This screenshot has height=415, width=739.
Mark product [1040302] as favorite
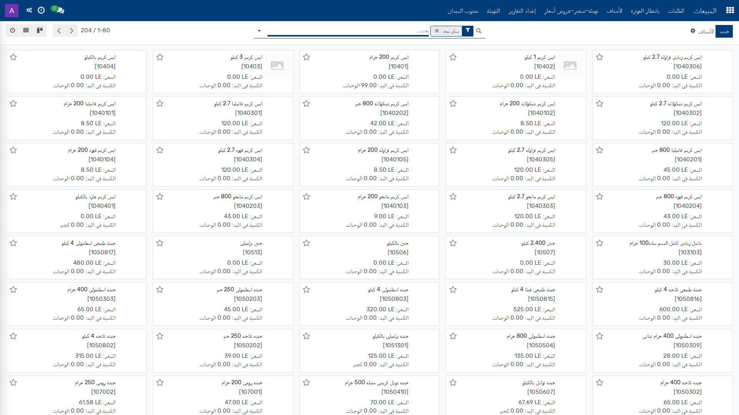(600, 104)
